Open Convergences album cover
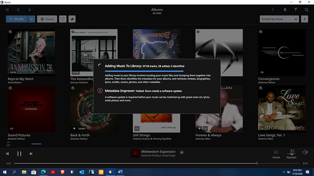Image resolution: width=314 pixels, height=176 pixels. point(282,53)
